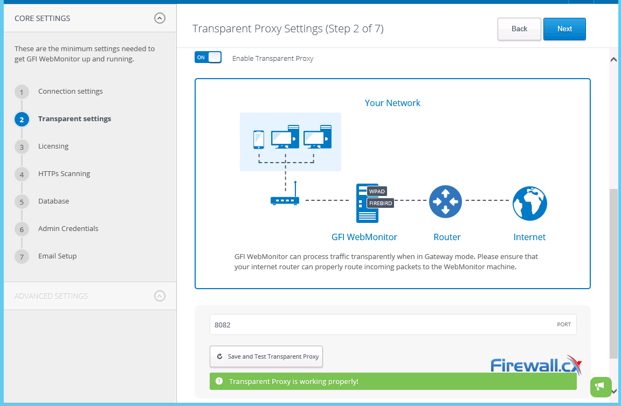The width and height of the screenshot is (621, 406).
Task: Click the Internet diagram label
Action: pos(529,237)
